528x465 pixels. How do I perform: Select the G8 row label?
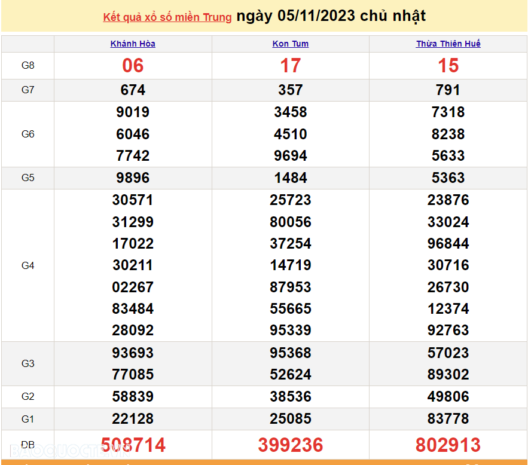coord(28,66)
